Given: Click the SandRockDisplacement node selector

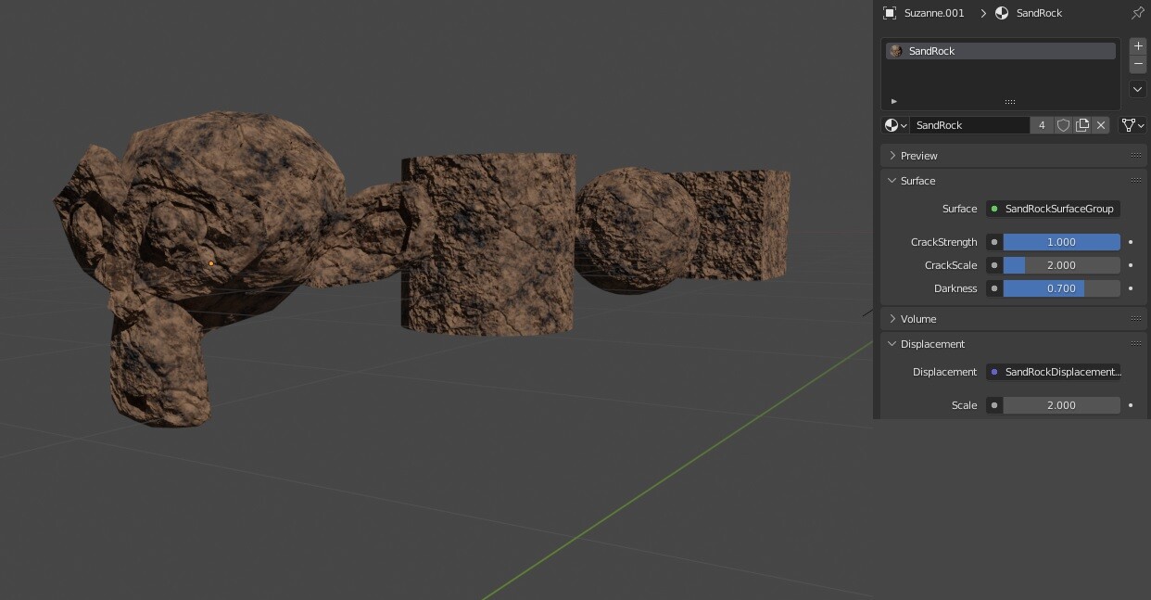Looking at the screenshot, I should coord(1055,372).
